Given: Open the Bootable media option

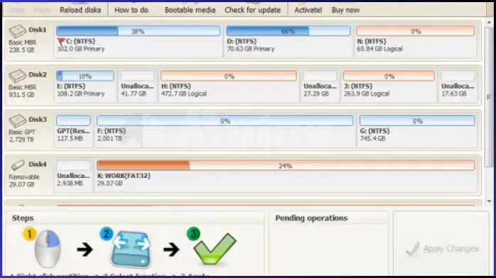Looking at the screenshot, I should [190, 10].
